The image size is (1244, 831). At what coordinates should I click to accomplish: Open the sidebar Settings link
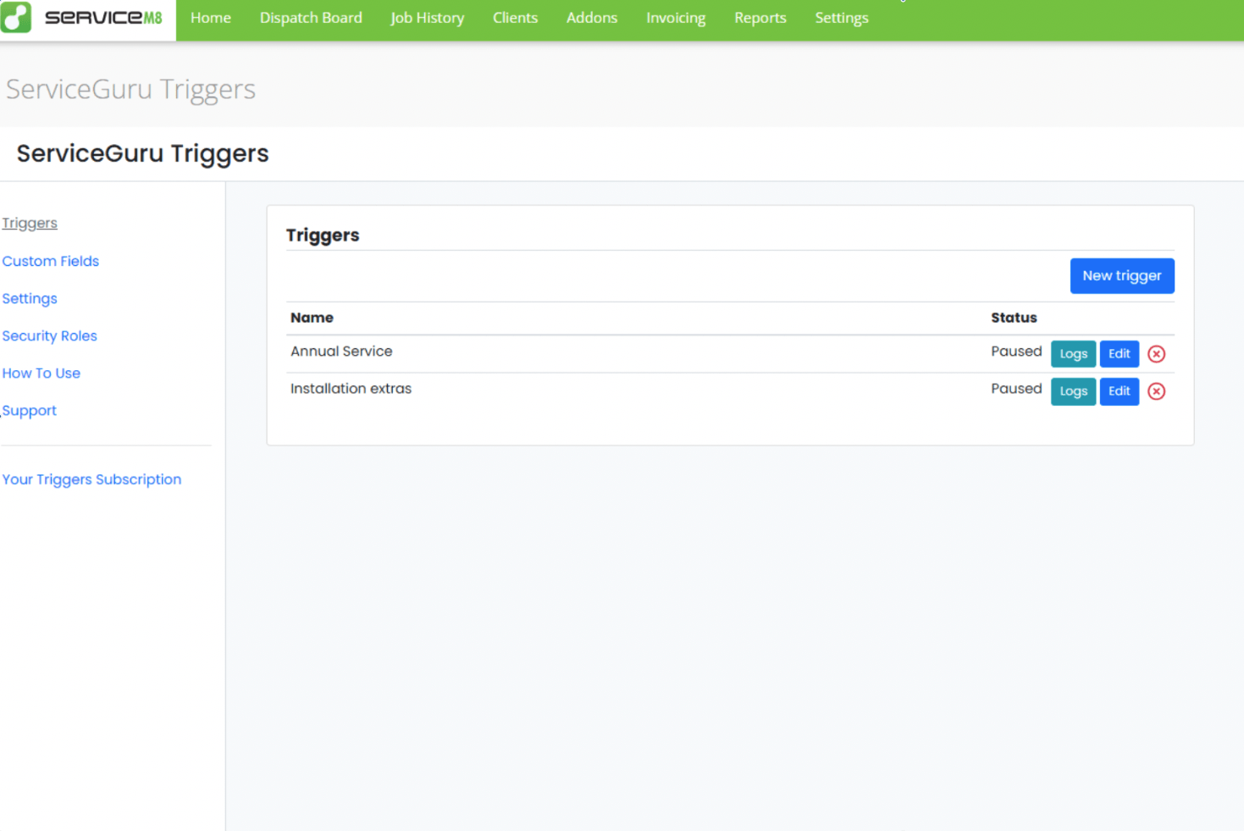(x=30, y=299)
